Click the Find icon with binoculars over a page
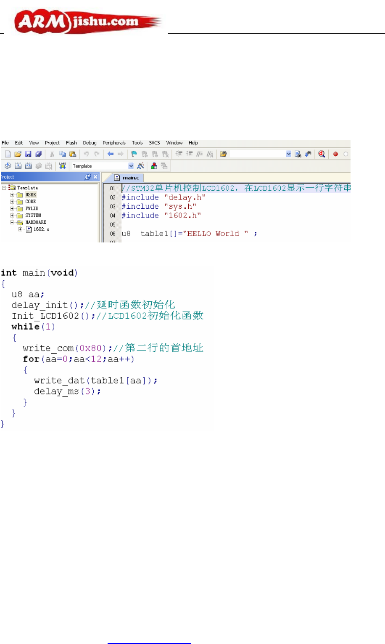Image resolution: width=385 pixels, height=644 pixels. click(298, 154)
